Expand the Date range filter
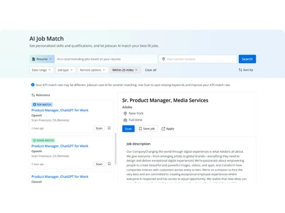The image size is (285, 213). point(42,70)
